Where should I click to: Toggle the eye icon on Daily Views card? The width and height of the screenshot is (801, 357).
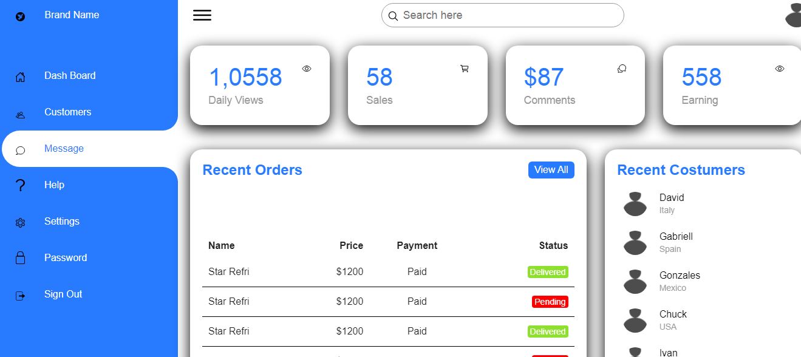coord(307,69)
